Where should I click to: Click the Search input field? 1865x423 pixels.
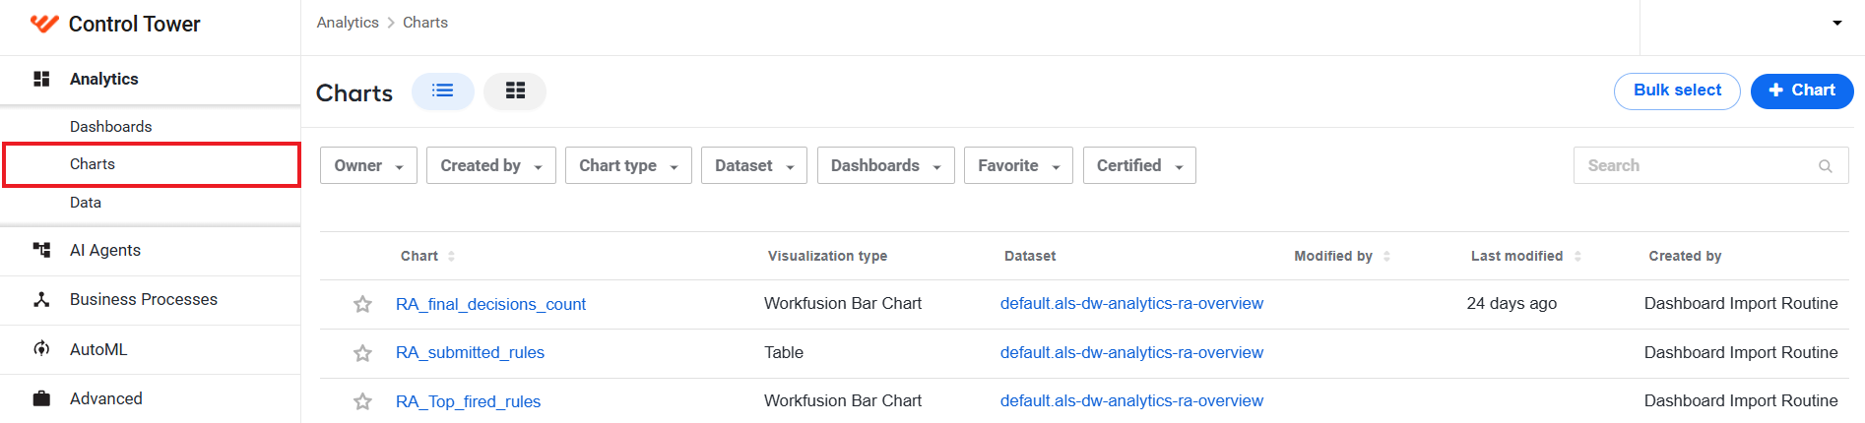click(1710, 165)
